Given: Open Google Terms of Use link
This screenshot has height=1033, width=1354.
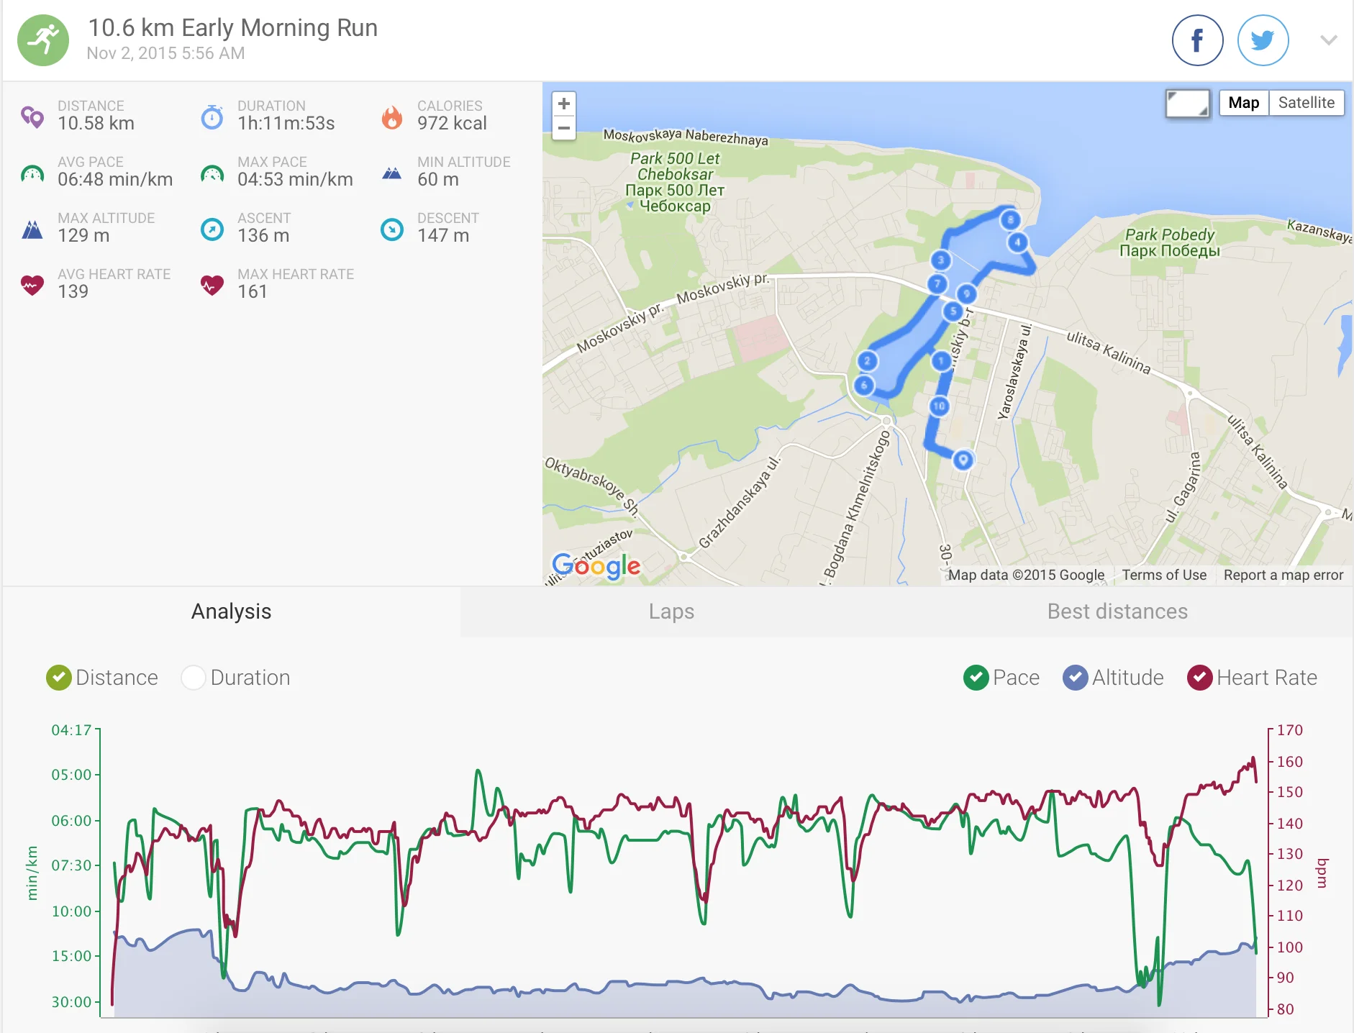Looking at the screenshot, I should [1164, 575].
